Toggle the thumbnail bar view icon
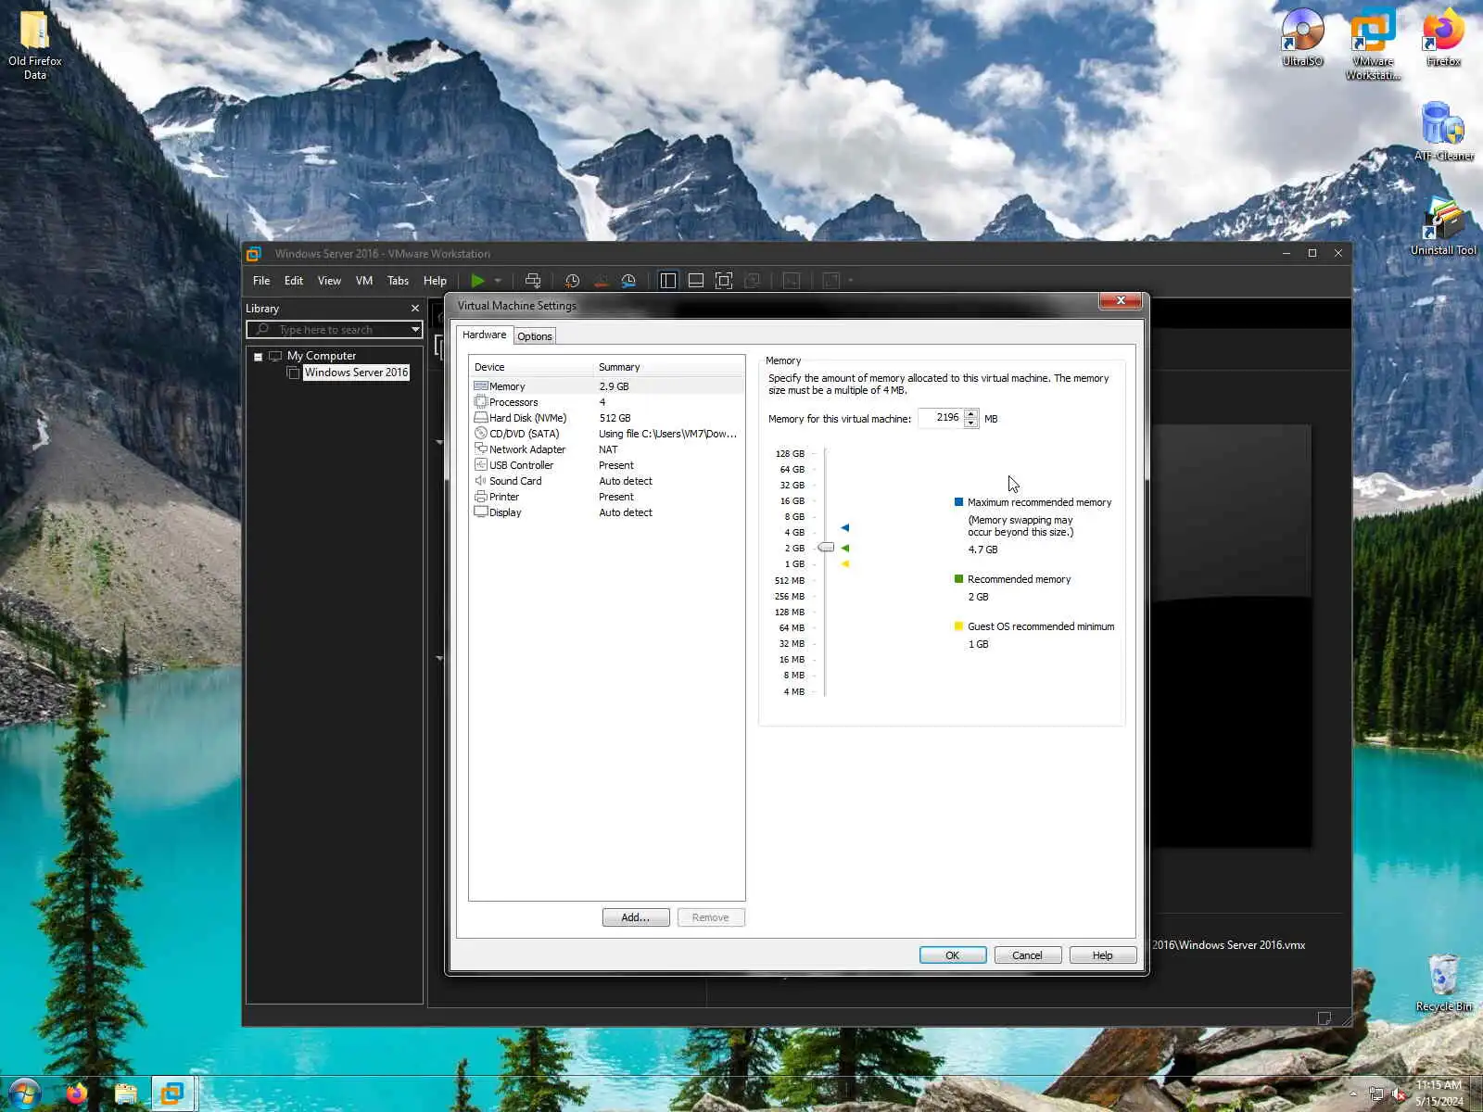The image size is (1483, 1112). pyautogui.click(x=696, y=281)
